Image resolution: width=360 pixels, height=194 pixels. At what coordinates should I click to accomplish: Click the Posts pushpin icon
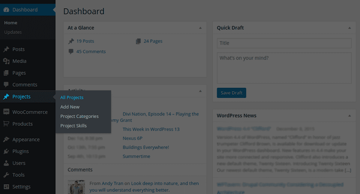[x=6, y=49]
